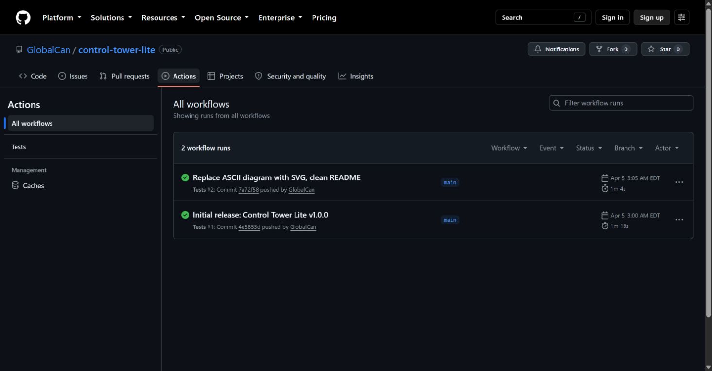Screen dimensions: 712x371
Task: Click the main branch label on Tests #2 row
Action: (450, 182)
